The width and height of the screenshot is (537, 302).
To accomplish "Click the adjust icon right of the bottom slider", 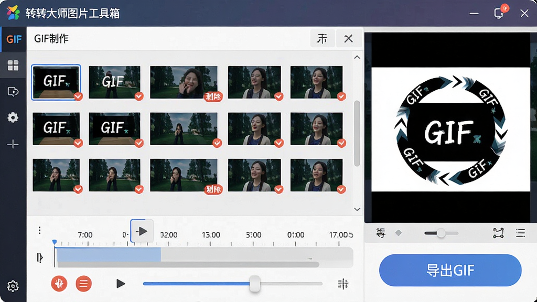I will click(x=343, y=284).
